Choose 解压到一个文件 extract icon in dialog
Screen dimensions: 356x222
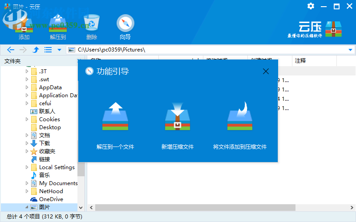pyautogui.click(x=115, y=116)
